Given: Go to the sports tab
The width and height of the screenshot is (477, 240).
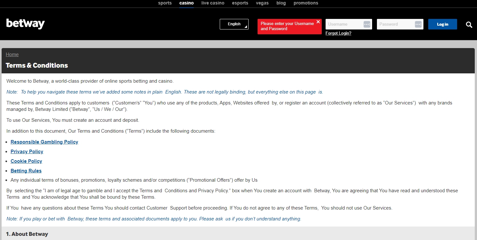Looking at the screenshot, I should 165,3.
